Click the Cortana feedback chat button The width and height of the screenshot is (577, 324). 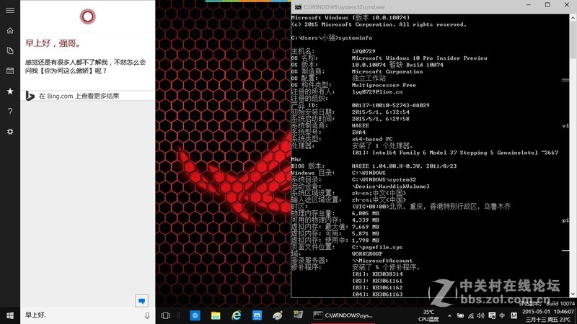[x=141, y=301]
